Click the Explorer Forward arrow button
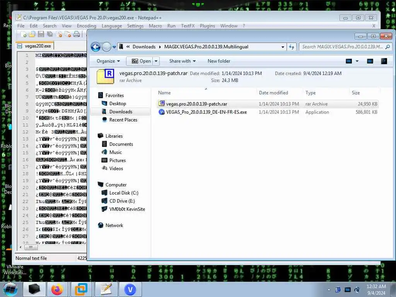Viewport: 396px width, 297px height. click(x=106, y=47)
